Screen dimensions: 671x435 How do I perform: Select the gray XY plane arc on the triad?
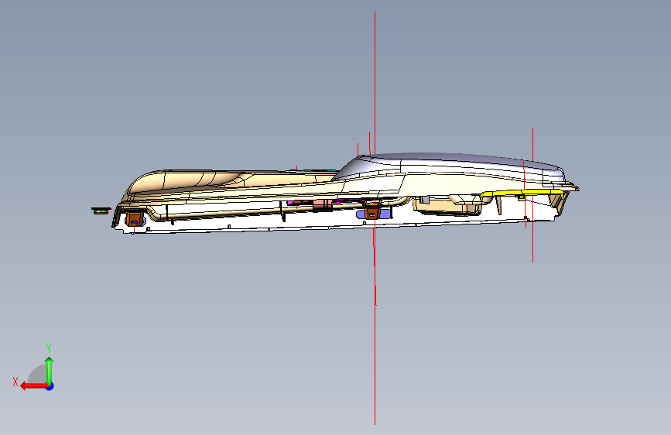[38, 374]
